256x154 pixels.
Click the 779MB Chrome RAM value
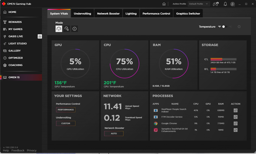pyautogui.click(x=221, y=123)
